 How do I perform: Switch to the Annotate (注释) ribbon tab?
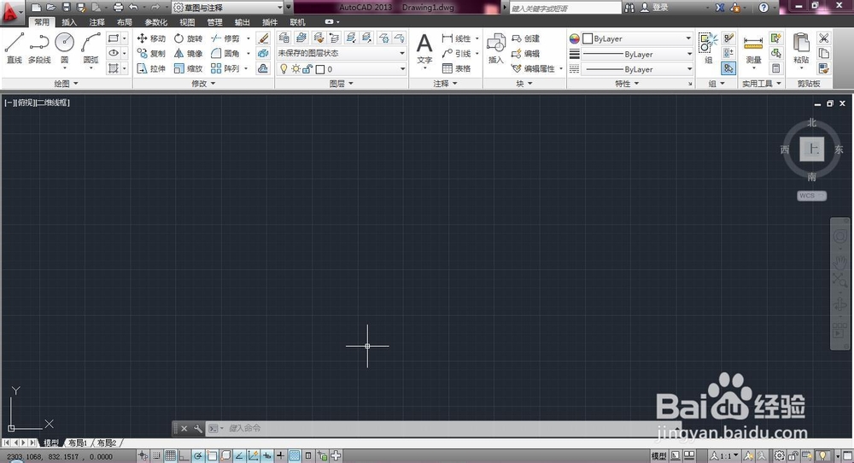[97, 22]
